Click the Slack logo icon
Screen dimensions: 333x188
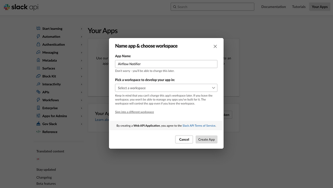point(7,7)
